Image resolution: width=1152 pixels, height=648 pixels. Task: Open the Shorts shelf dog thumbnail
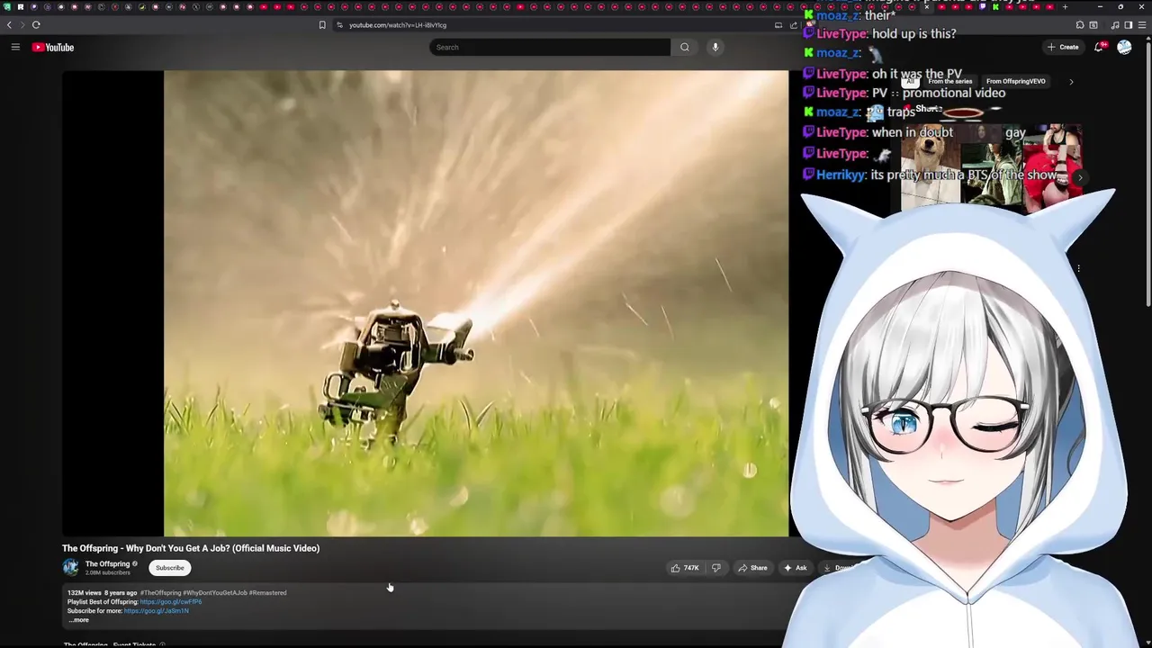[930, 168]
